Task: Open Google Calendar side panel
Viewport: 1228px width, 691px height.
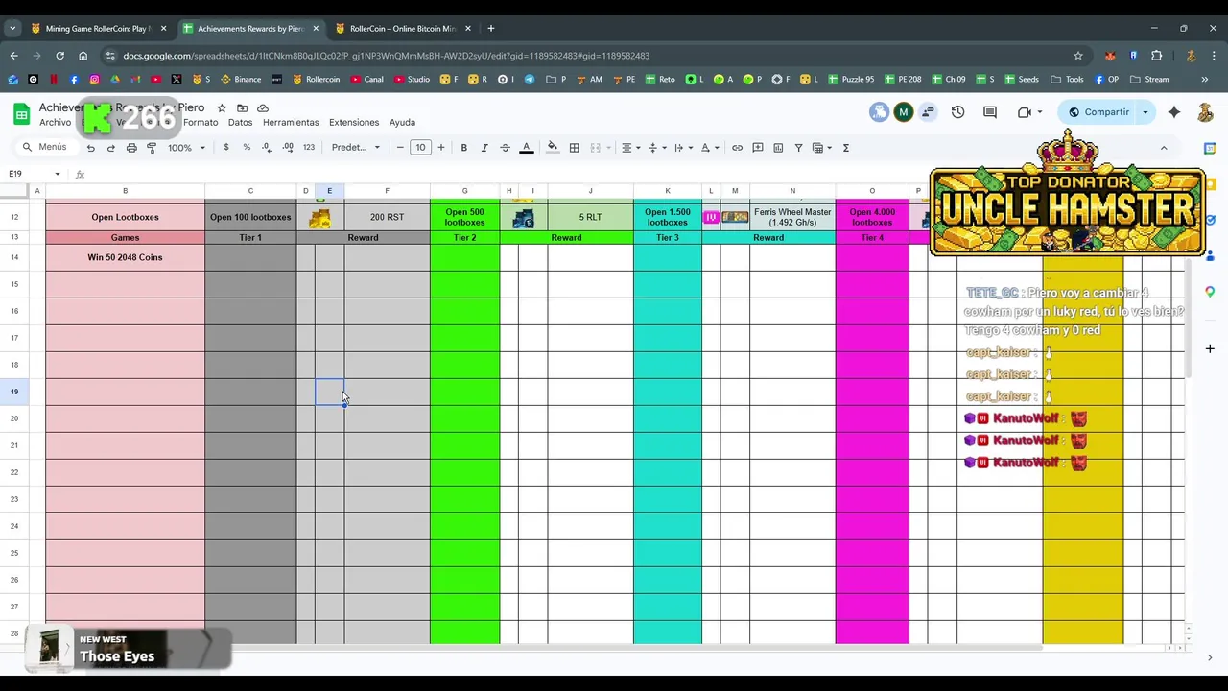Action: [x=1210, y=149]
